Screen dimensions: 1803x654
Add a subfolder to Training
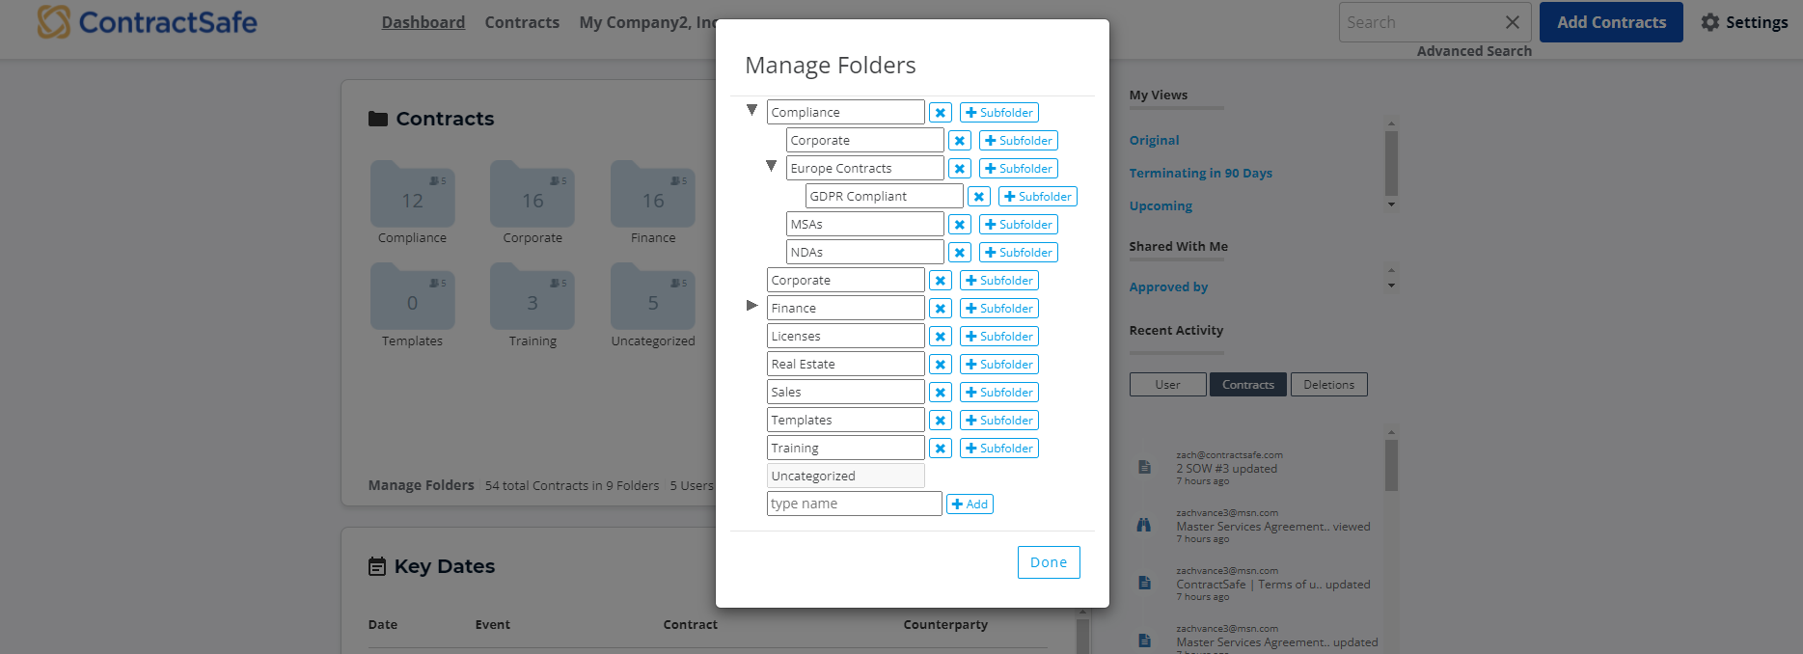click(999, 449)
